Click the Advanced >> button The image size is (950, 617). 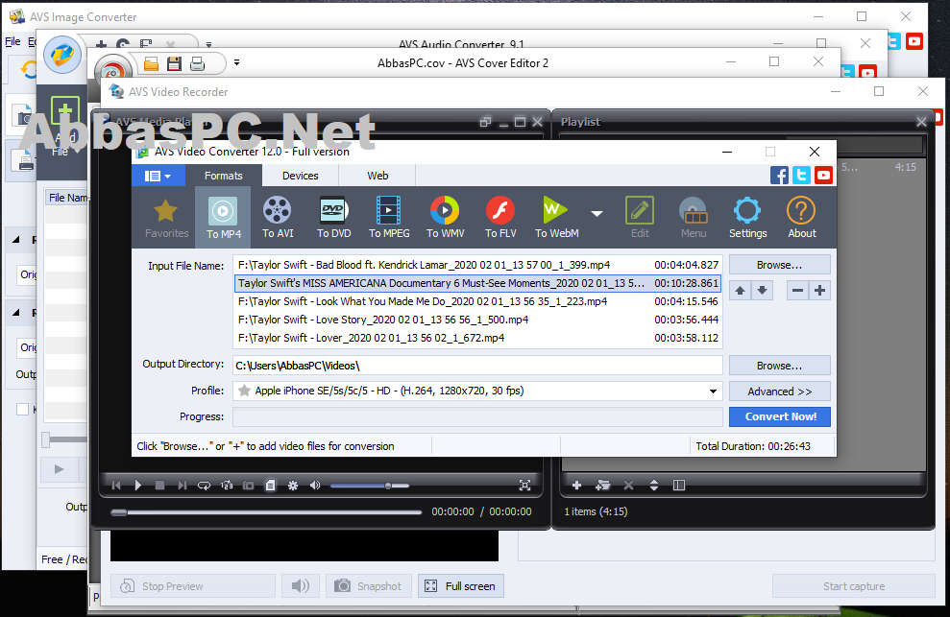(x=779, y=392)
